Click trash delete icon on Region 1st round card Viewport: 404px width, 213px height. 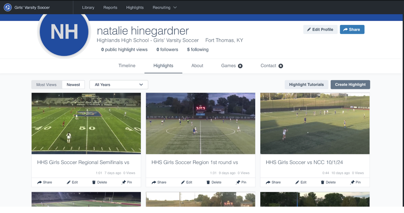tap(208, 182)
